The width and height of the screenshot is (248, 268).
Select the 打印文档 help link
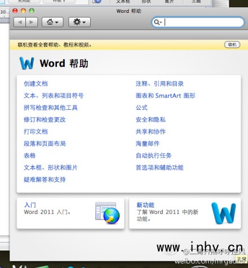coord(36,132)
